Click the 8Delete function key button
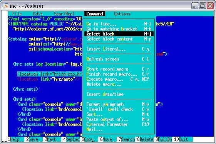The height and width of the screenshot is (144, 216). [x=145, y=139]
